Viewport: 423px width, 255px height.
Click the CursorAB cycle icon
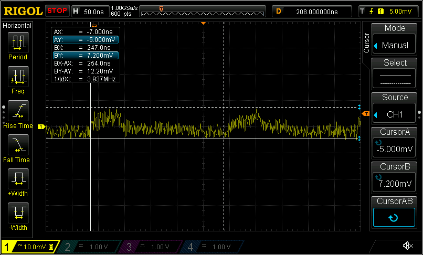click(395, 217)
